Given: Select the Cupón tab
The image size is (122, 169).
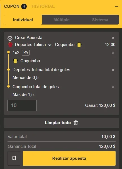Looking at the screenshot, I should (15, 6).
